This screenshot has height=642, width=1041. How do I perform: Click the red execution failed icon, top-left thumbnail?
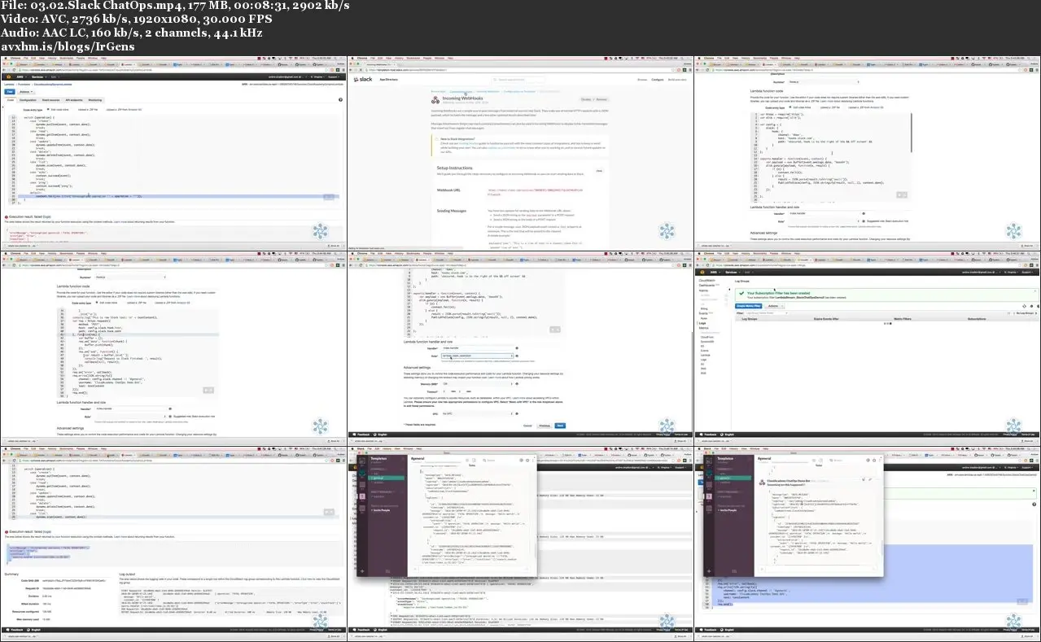(x=6, y=217)
